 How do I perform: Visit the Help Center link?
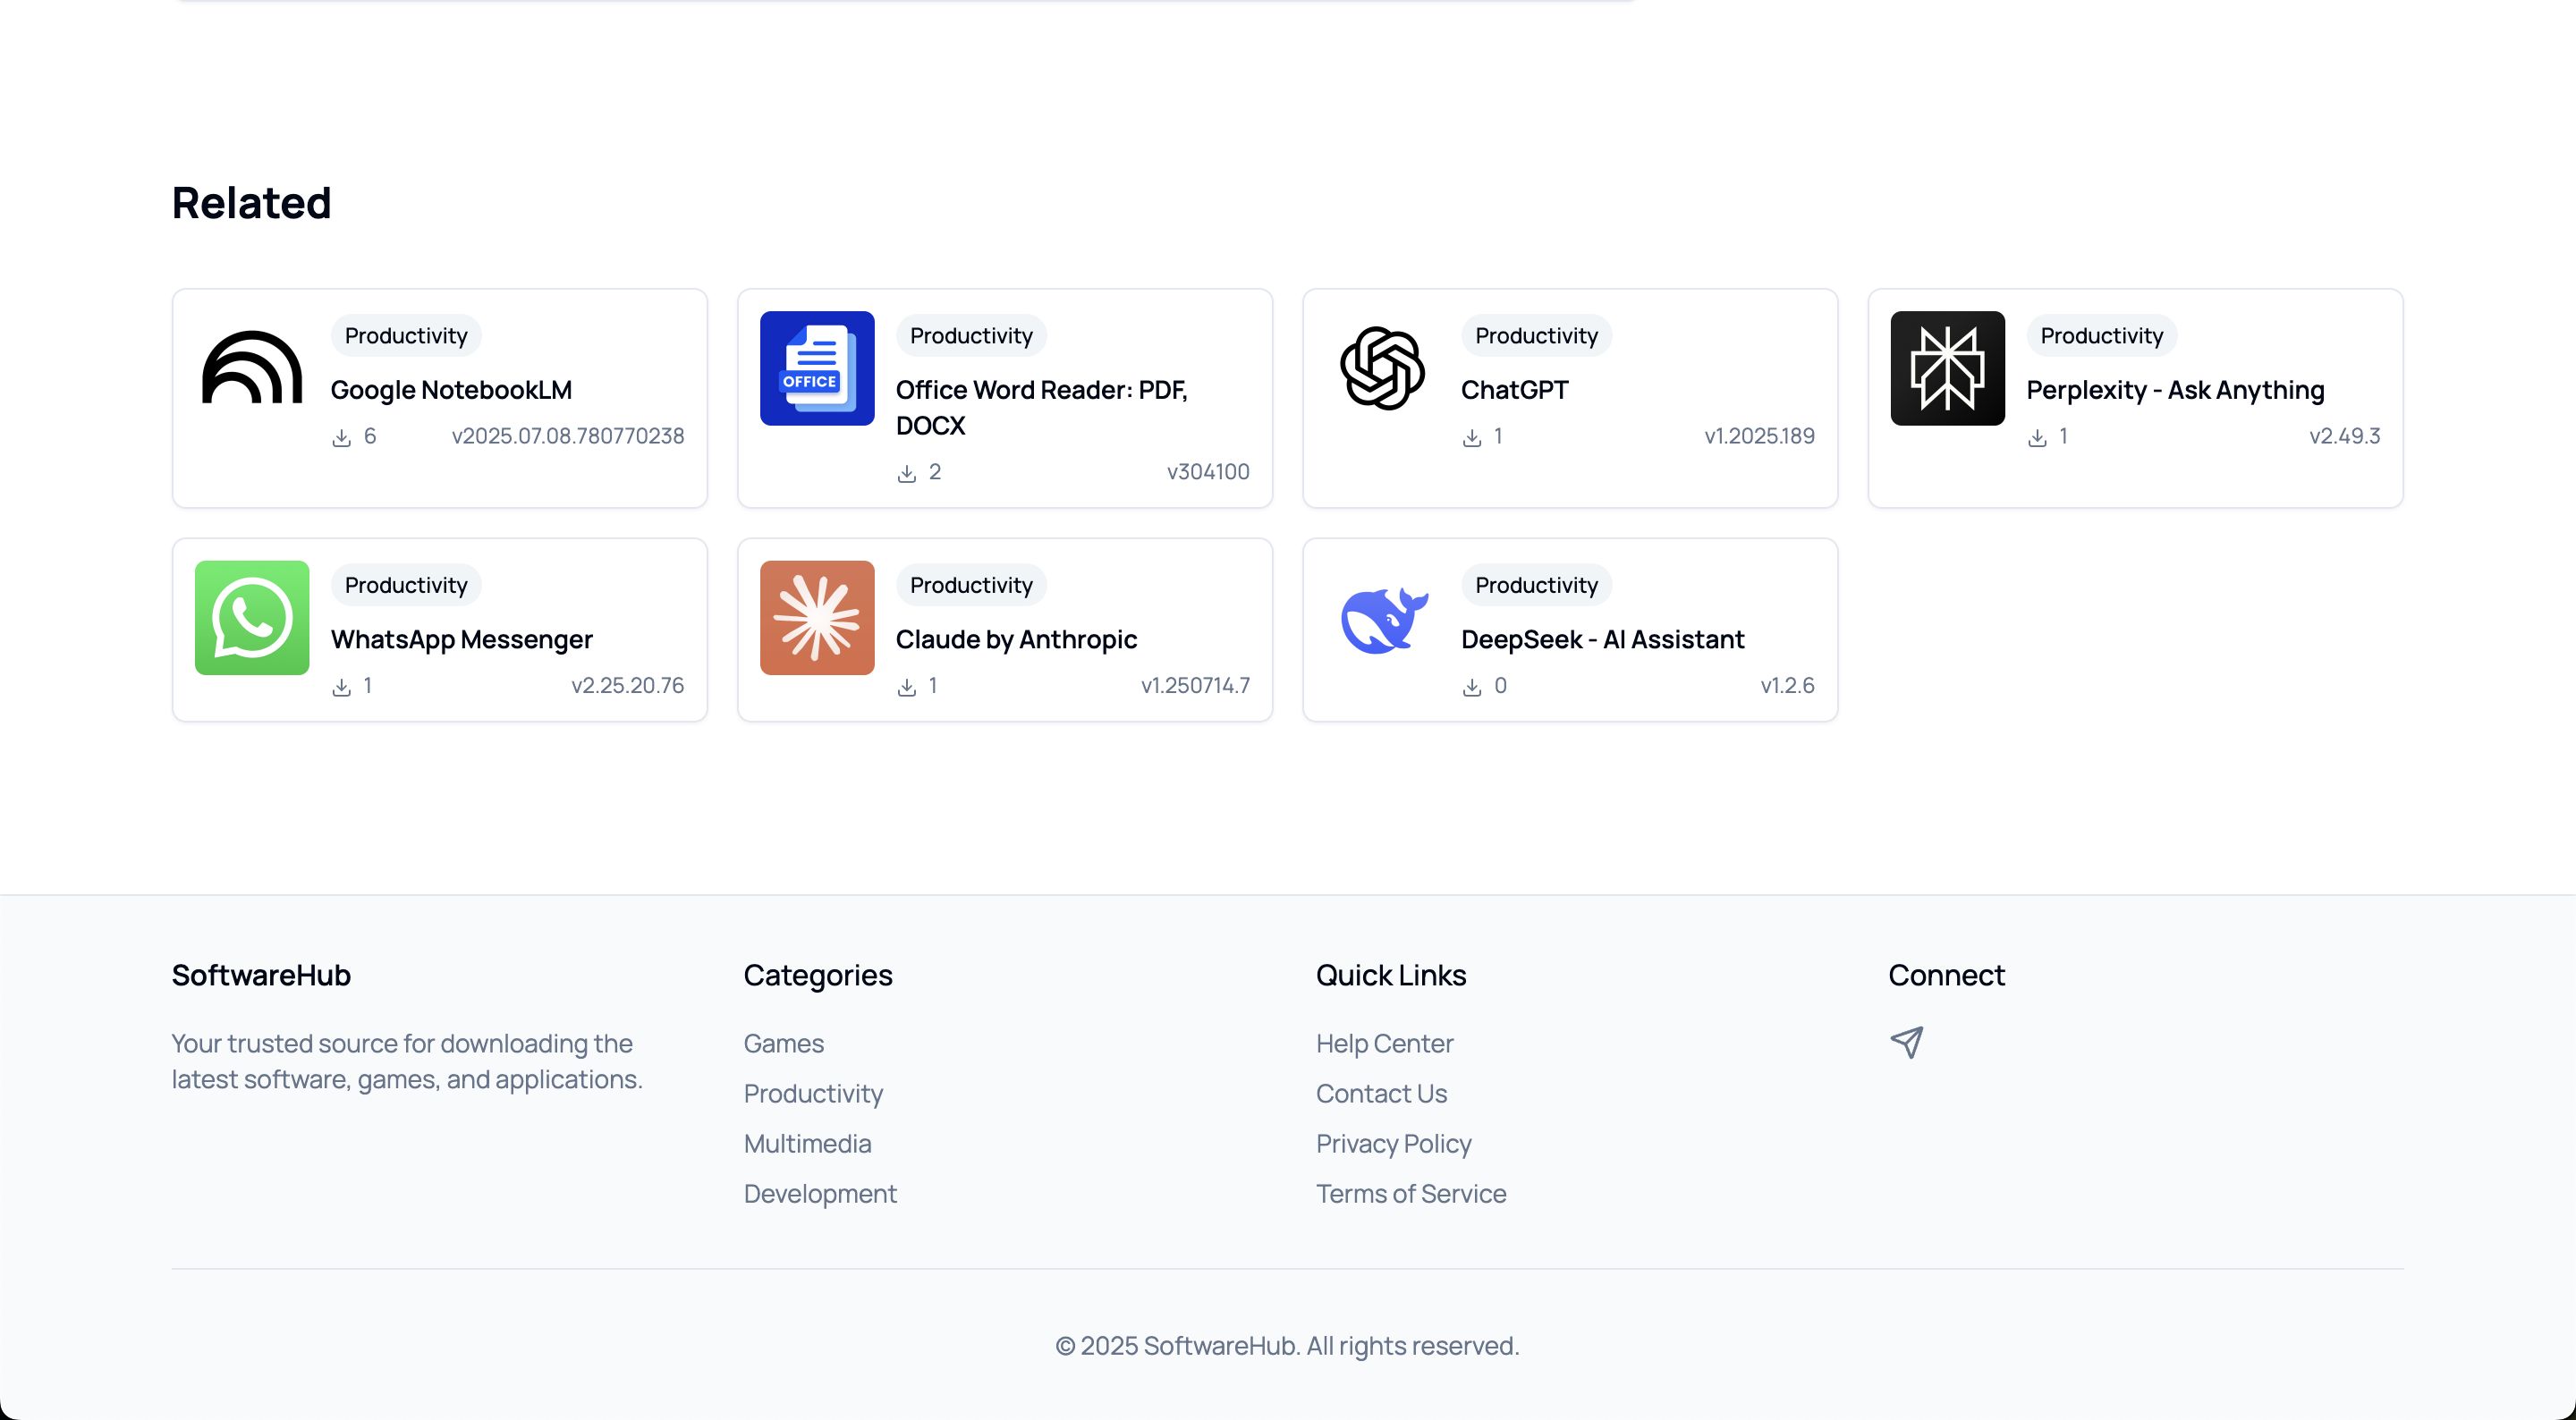(x=1384, y=1043)
